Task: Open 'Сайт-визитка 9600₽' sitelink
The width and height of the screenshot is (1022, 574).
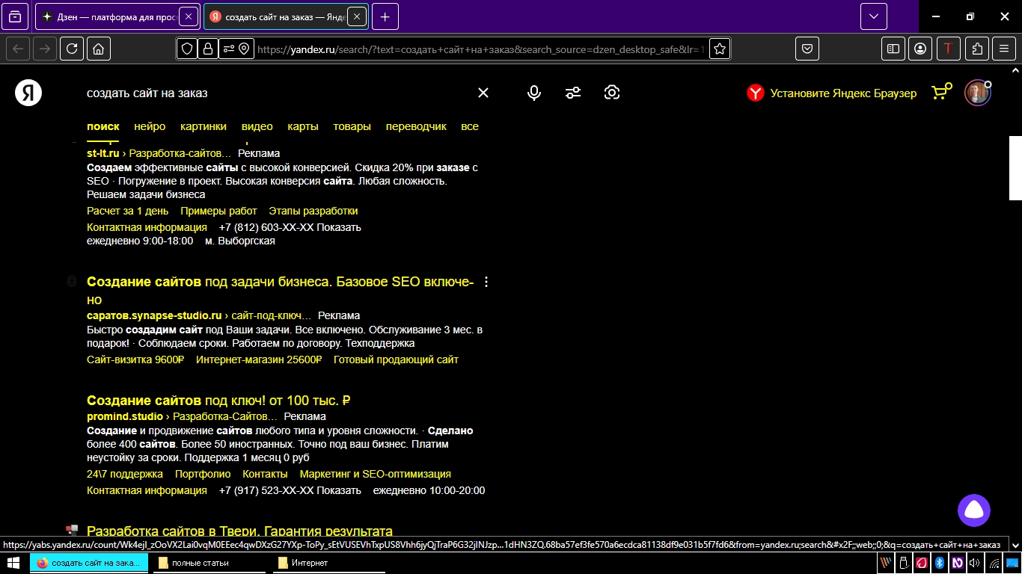Action: click(135, 359)
